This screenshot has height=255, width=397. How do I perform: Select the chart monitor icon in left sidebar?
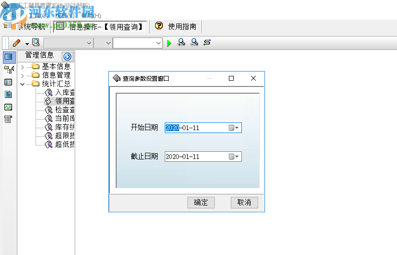[8, 107]
